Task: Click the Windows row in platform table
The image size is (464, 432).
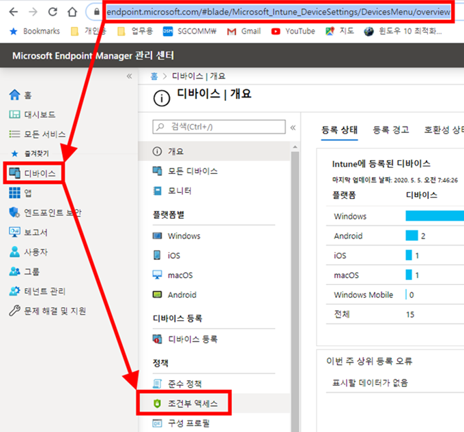Action: [x=395, y=216]
